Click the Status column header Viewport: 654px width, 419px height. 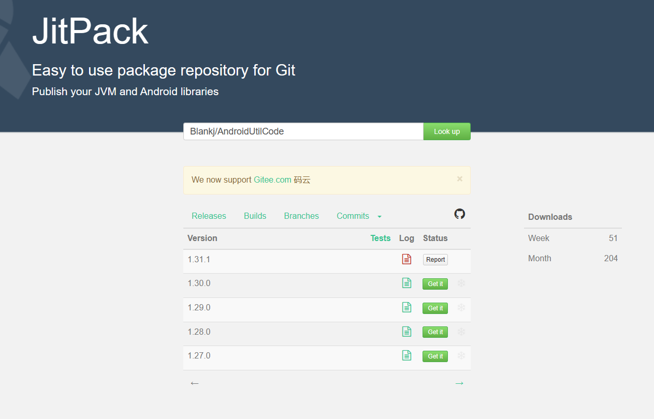(x=435, y=238)
